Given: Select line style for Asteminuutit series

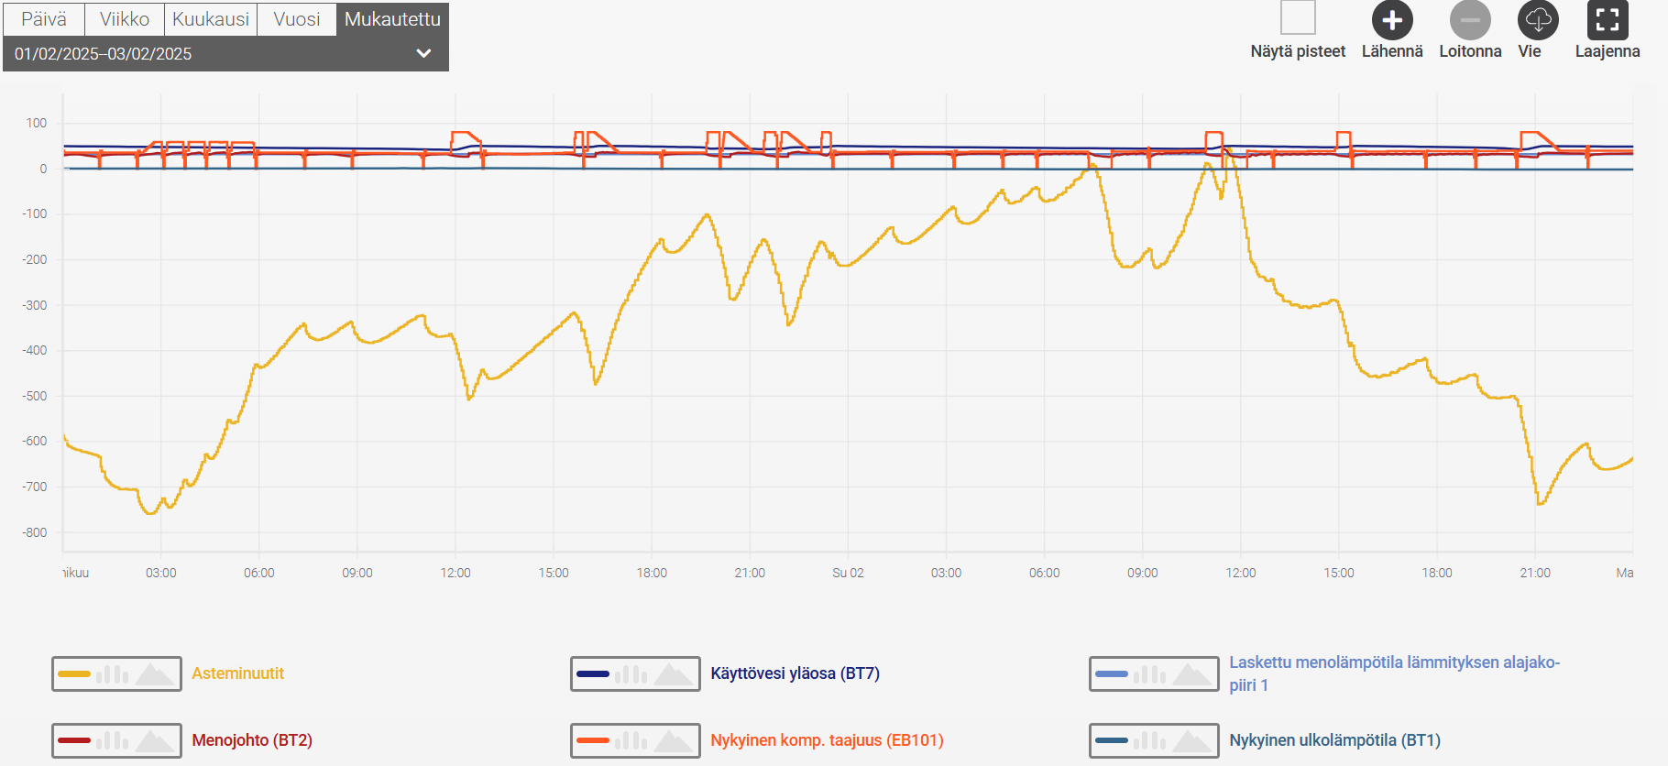Looking at the screenshot, I should pyautogui.click(x=74, y=674).
